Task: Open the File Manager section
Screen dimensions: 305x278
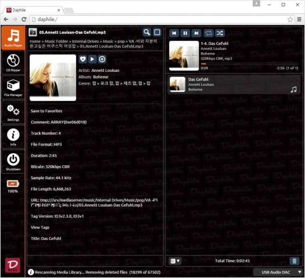Action: (x=13, y=87)
